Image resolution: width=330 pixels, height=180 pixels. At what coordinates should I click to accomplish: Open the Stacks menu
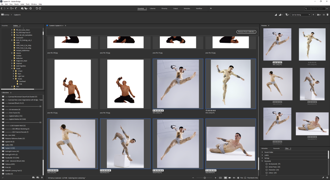click(16, 4)
